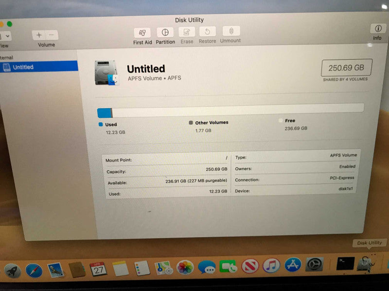Image resolution: width=389 pixels, height=291 pixels.
Task: Click Disk Utility icon in Dock
Action: click(367, 264)
